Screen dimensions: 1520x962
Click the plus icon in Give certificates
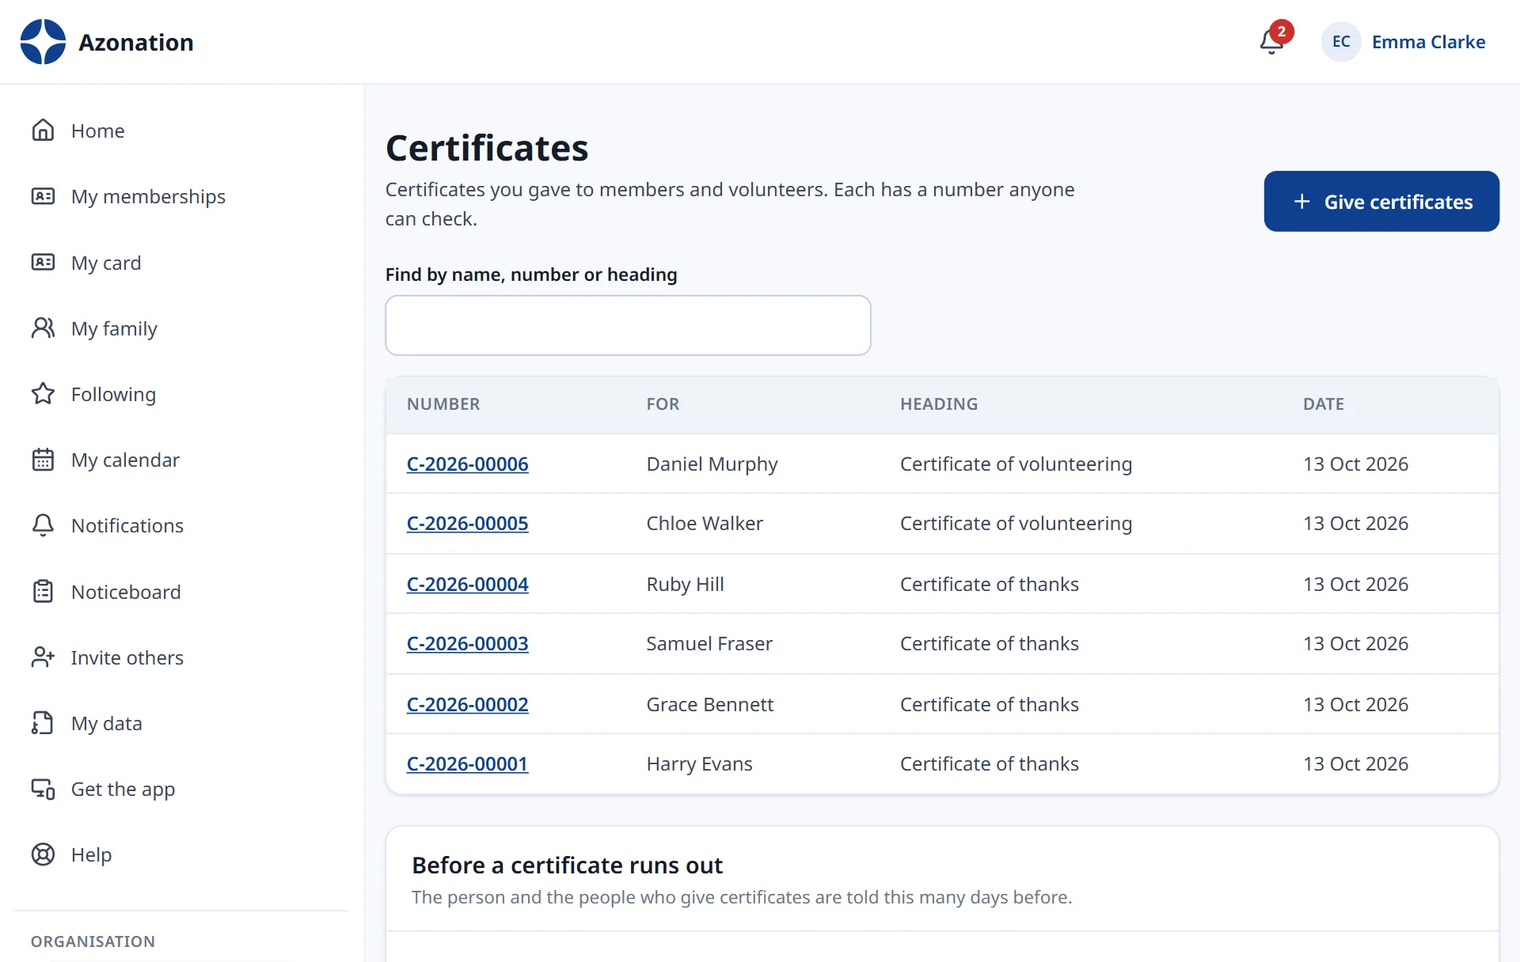[x=1301, y=202]
